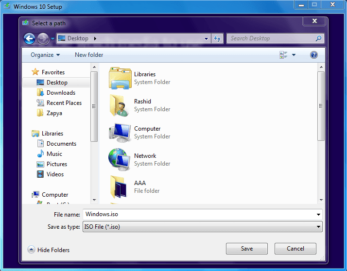Go back using the blue back arrow
The width and height of the screenshot is (347, 271).
(29, 39)
